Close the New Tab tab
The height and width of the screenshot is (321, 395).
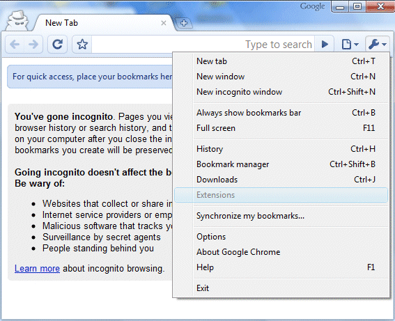(x=164, y=23)
